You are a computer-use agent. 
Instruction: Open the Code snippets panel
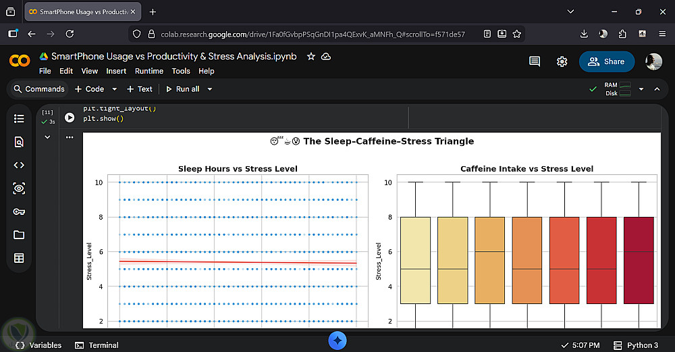19,165
